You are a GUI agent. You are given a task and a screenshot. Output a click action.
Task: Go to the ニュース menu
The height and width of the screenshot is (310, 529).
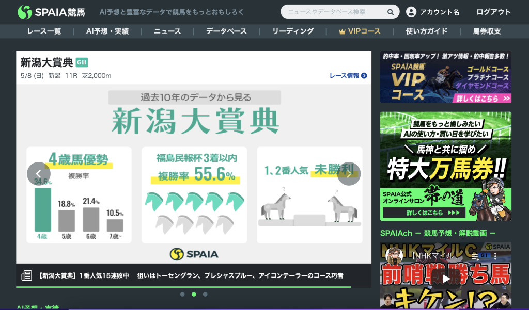point(167,31)
